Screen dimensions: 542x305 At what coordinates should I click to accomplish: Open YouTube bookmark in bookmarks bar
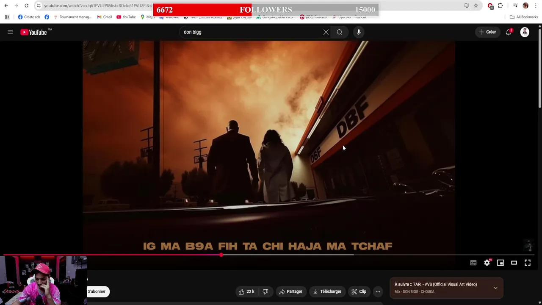(x=126, y=17)
